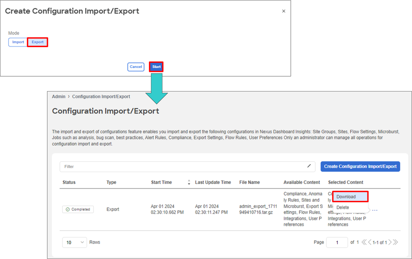Select Export mode
The width and height of the screenshot is (412, 259).
(x=38, y=42)
